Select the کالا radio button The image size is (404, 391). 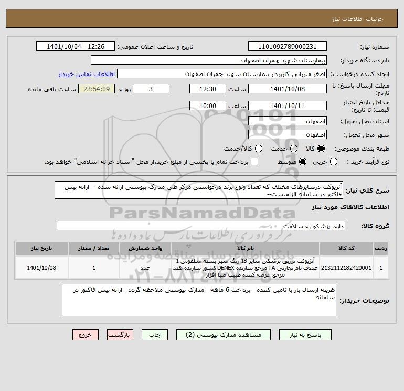[x=321, y=149]
